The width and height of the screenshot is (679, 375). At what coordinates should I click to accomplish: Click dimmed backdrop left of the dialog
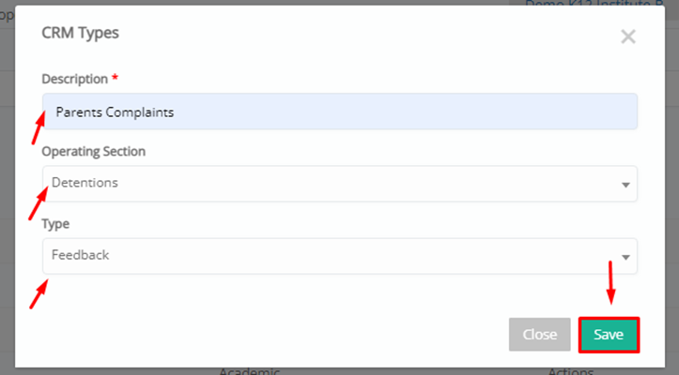(x=7, y=195)
